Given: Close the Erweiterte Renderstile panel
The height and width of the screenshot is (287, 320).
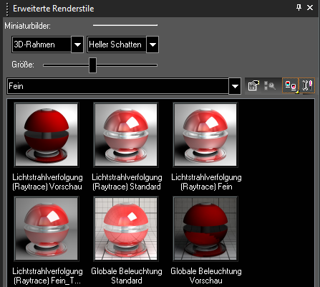Looking at the screenshot, I should (310, 8).
